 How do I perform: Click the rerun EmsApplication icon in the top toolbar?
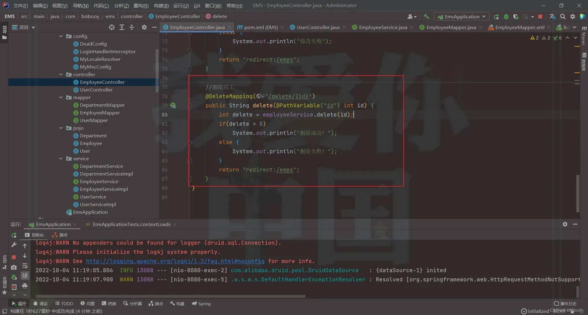[496, 17]
